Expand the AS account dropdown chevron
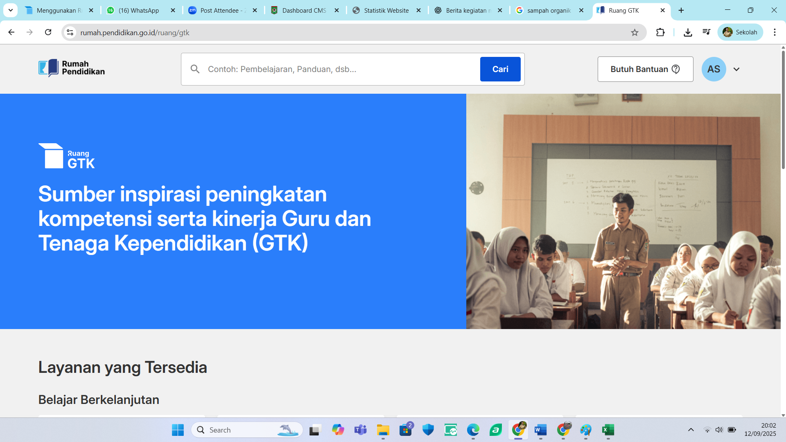The image size is (786, 442). [736, 69]
